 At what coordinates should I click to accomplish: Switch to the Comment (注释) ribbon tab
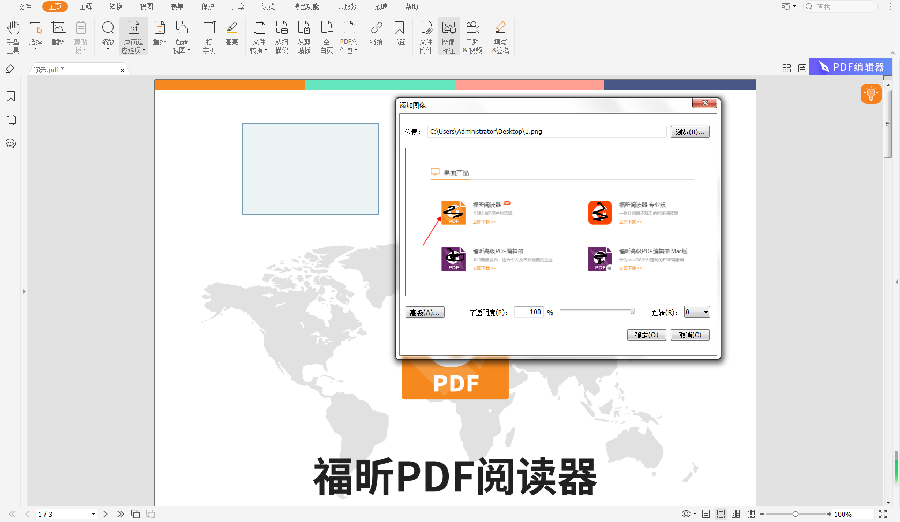pos(86,7)
